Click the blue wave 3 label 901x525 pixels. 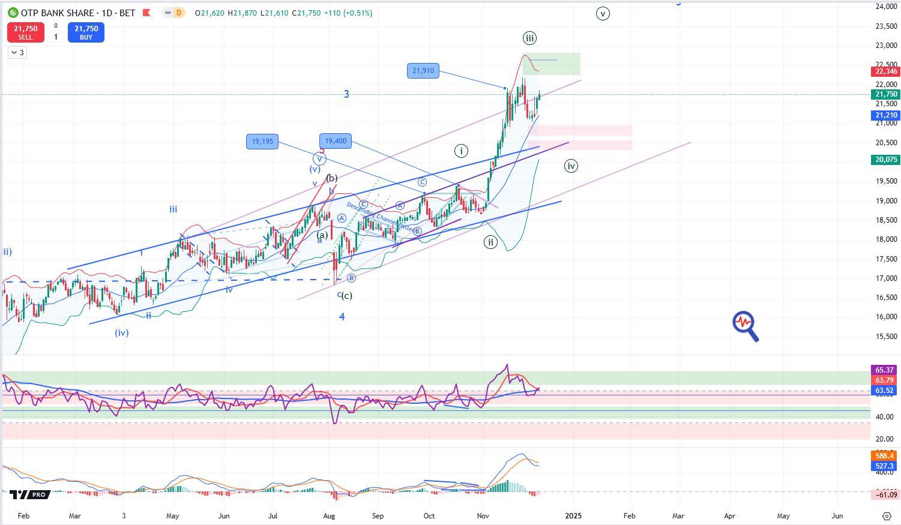point(346,94)
